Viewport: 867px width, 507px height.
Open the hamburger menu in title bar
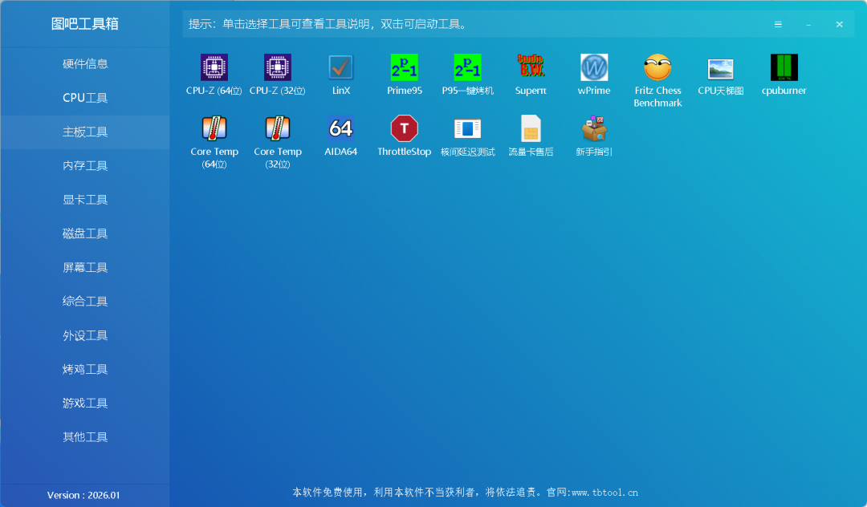coord(778,24)
